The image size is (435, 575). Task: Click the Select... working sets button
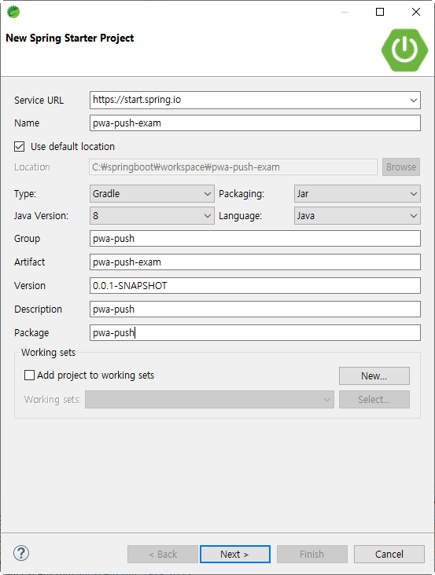(x=374, y=399)
